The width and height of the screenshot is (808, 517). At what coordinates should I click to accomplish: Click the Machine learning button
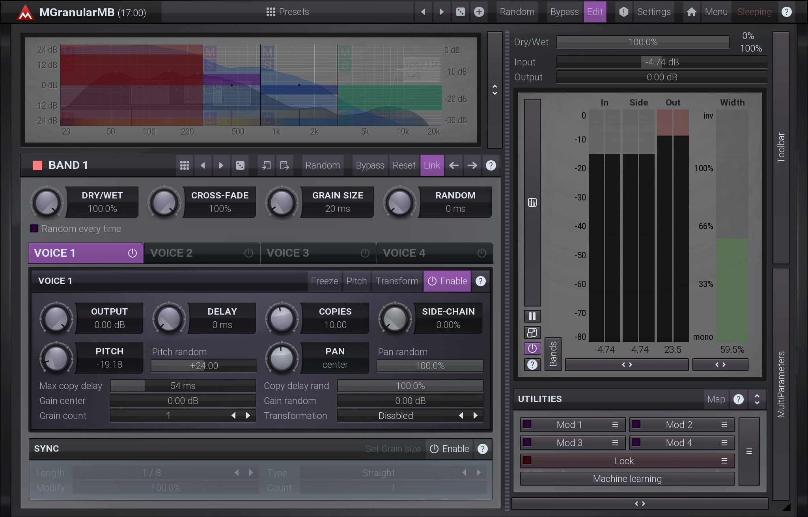pyautogui.click(x=627, y=479)
